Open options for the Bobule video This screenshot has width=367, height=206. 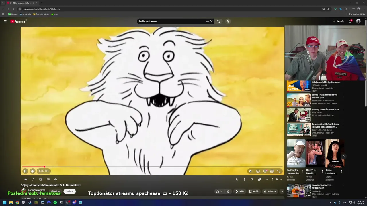[x=343, y=95]
